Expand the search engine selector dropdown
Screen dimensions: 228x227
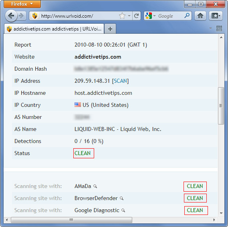pyautogui.click(x=154, y=16)
